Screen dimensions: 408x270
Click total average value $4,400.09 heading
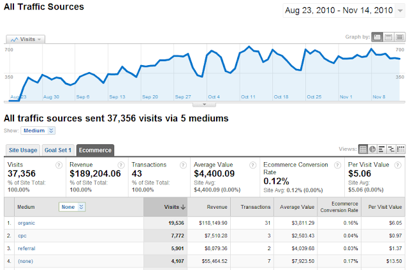(214, 174)
